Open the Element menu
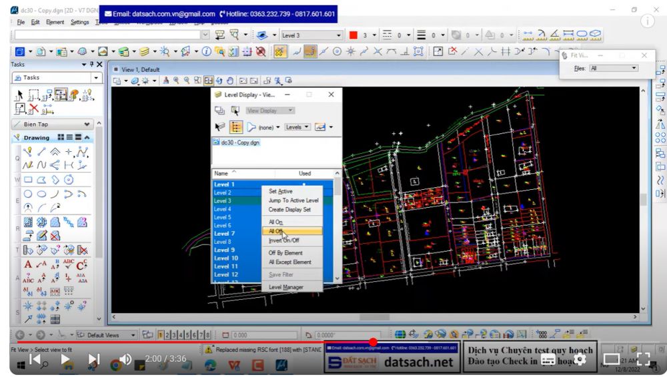Screen dimensions: 667x377 55,22
